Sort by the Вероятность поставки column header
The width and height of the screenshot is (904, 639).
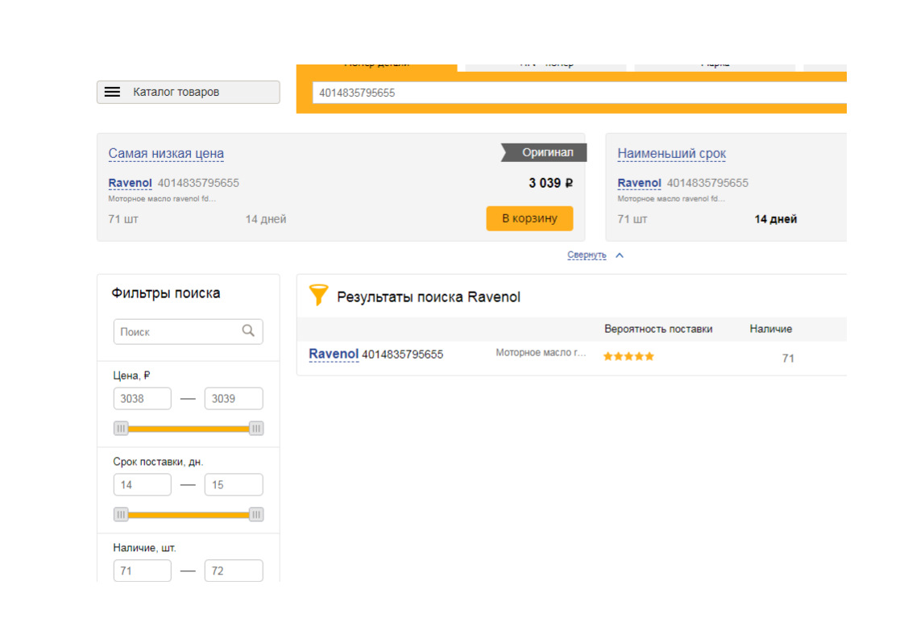[x=658, y=329]
